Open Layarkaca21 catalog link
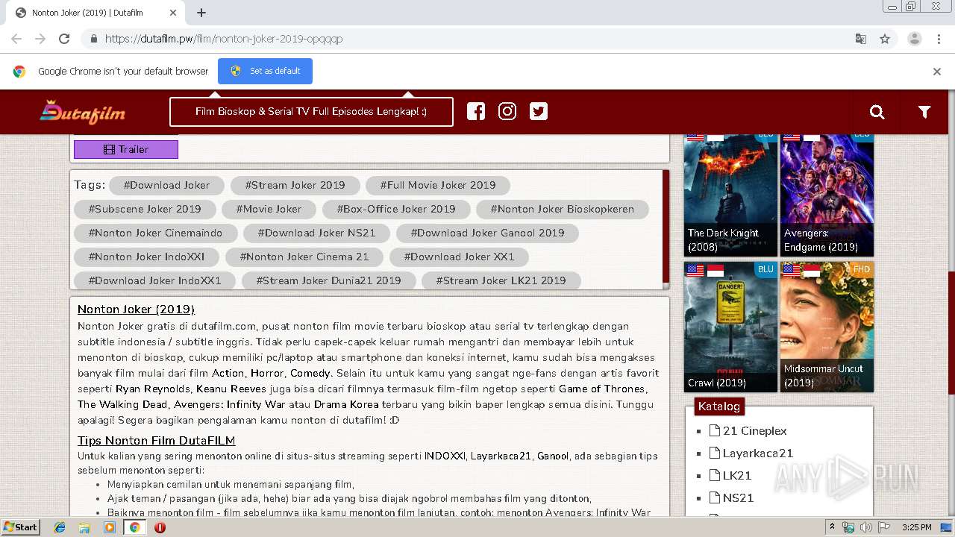The height and width of the screenshot is (537, 955). point(757,453)
